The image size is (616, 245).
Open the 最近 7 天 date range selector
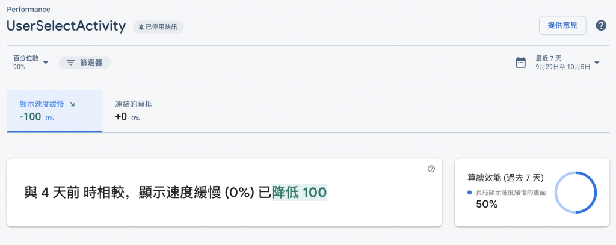point(562,63)
